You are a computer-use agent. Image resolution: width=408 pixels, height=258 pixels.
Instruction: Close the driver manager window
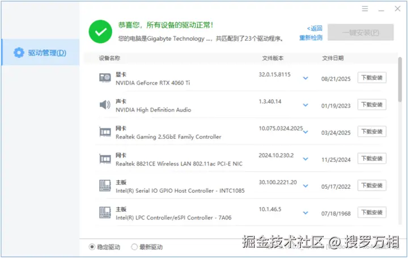click(397, 9)
